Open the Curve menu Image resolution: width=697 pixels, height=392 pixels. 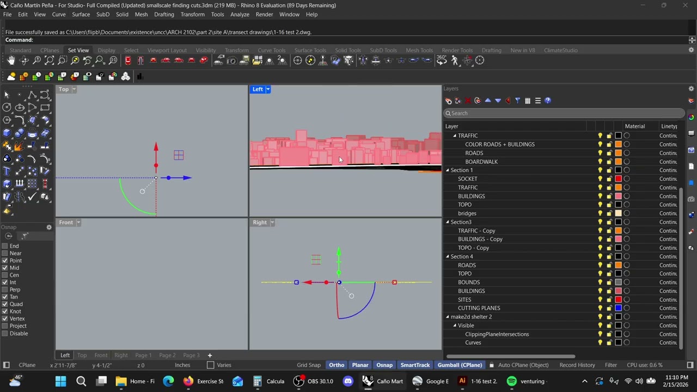tap(59, 14)
